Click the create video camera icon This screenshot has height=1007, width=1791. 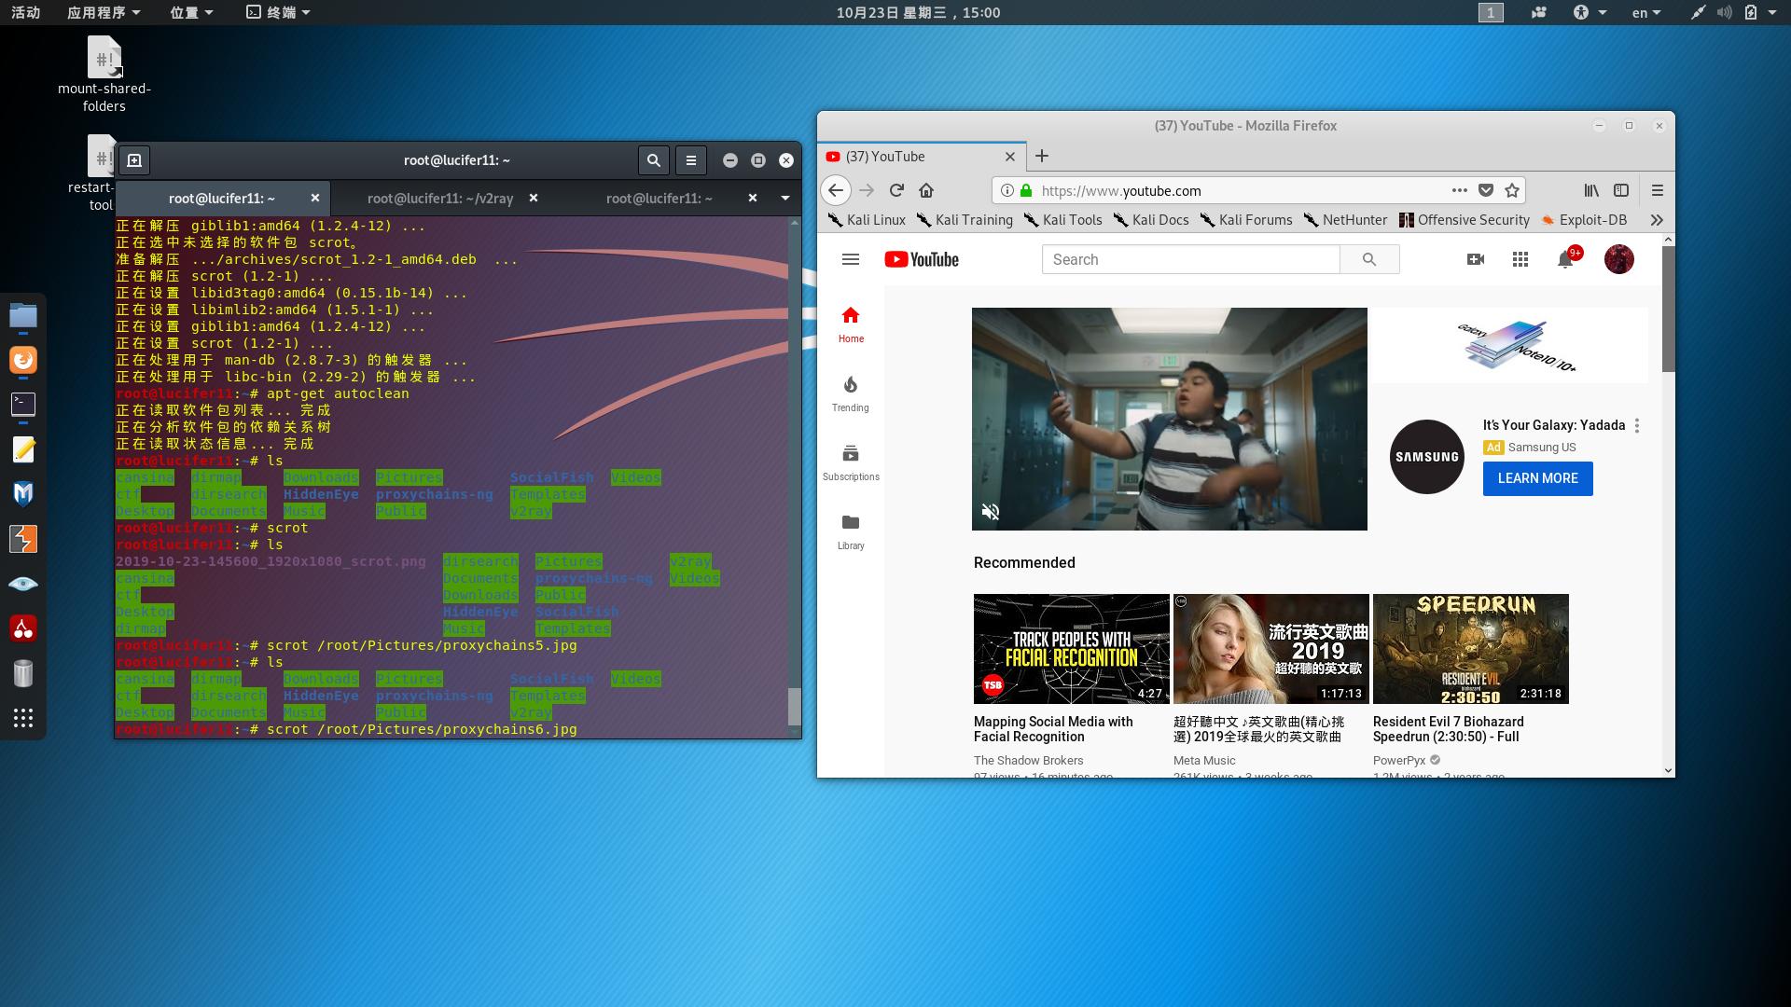[x=1476, y=260]
